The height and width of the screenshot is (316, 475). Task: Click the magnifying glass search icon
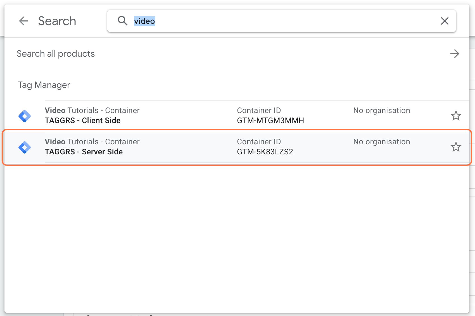(122, 21)
